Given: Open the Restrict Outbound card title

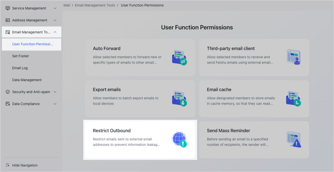Looking at the screenshot, I should [x=112, y=131].
